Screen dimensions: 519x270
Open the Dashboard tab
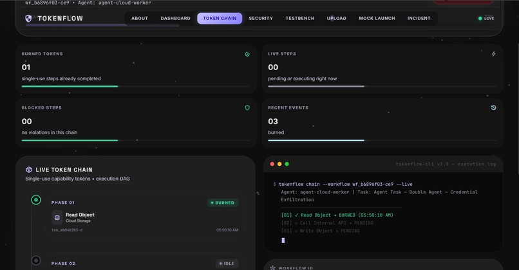(x=175, y=19)
